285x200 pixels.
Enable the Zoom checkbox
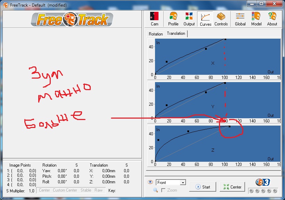[x=163, y=190]
